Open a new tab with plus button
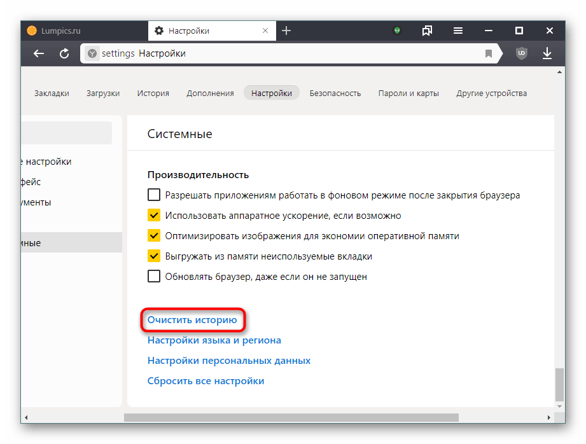 click(x=286, y=31)
